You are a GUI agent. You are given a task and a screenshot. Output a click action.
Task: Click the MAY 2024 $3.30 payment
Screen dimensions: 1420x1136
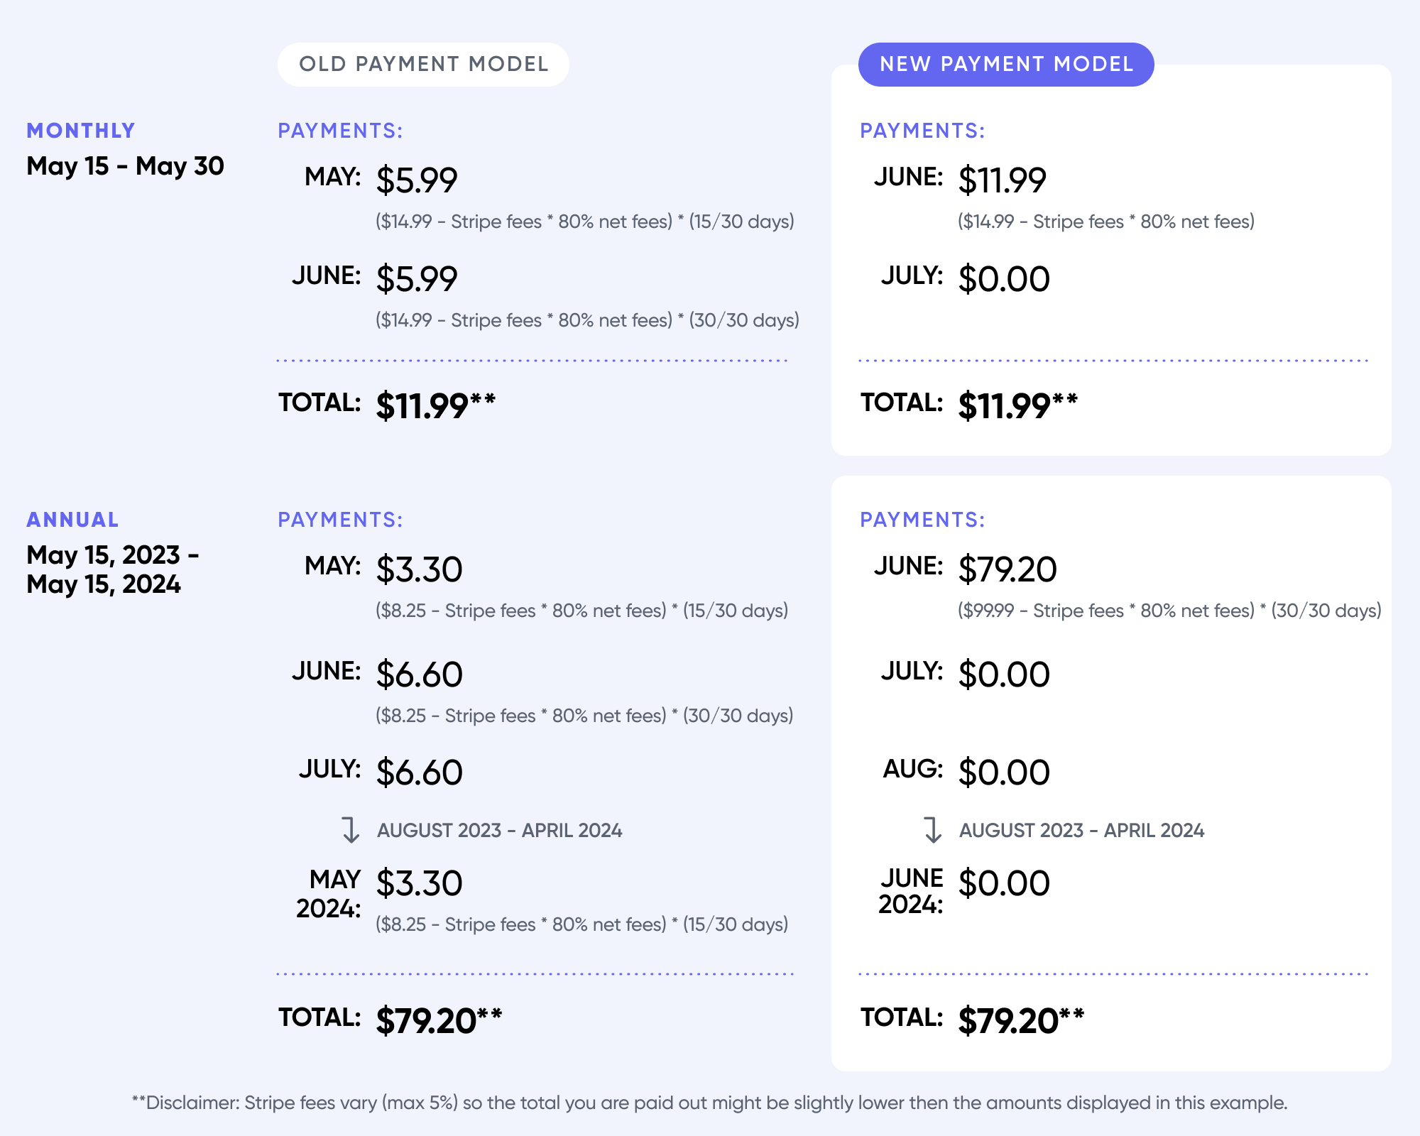coord(419,884)
